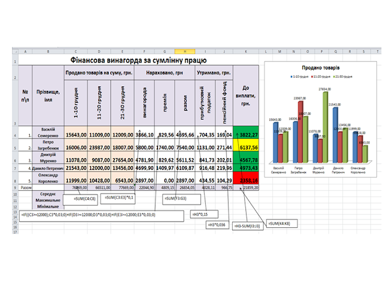The height and width of the screenshot is (287, 383).
Task: Click table cell with value 27654,00
Action: [x=122, y=158]
